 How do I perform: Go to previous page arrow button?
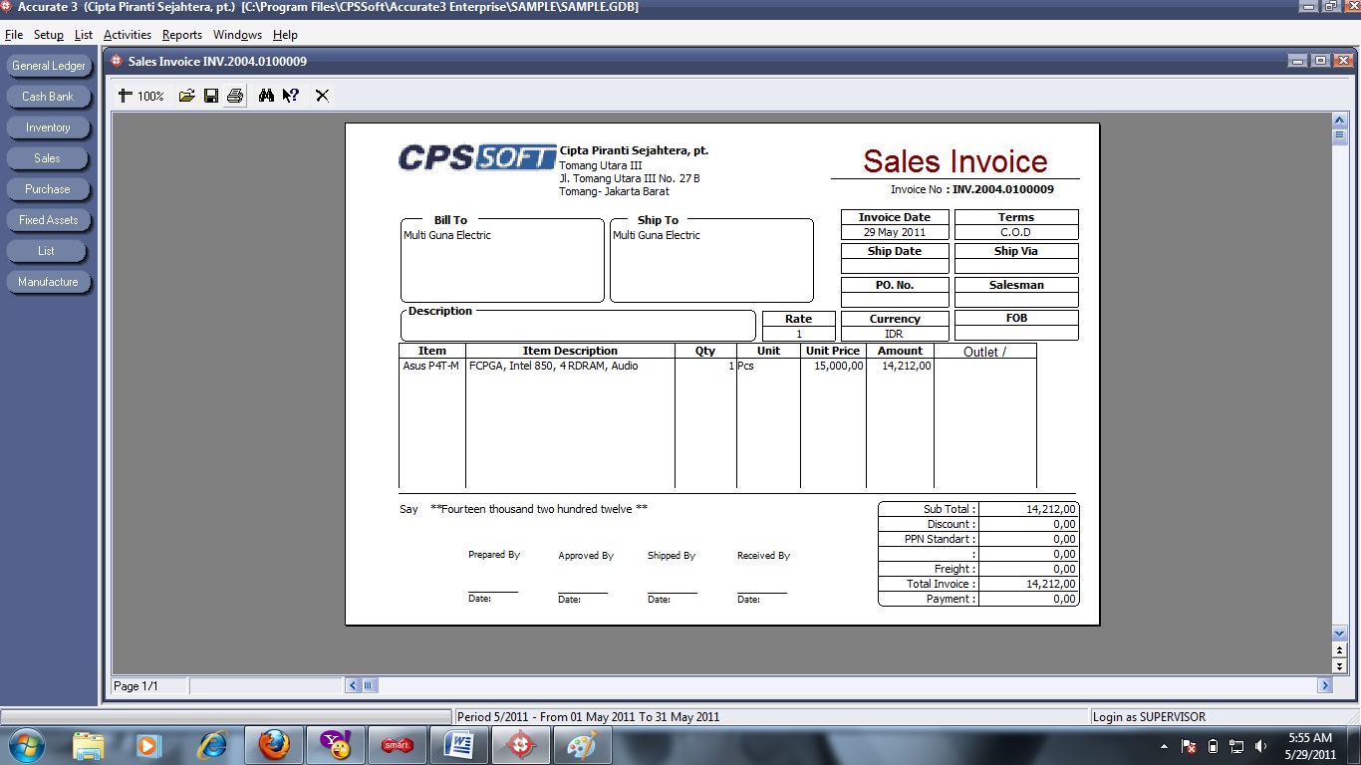[1340, 650]
